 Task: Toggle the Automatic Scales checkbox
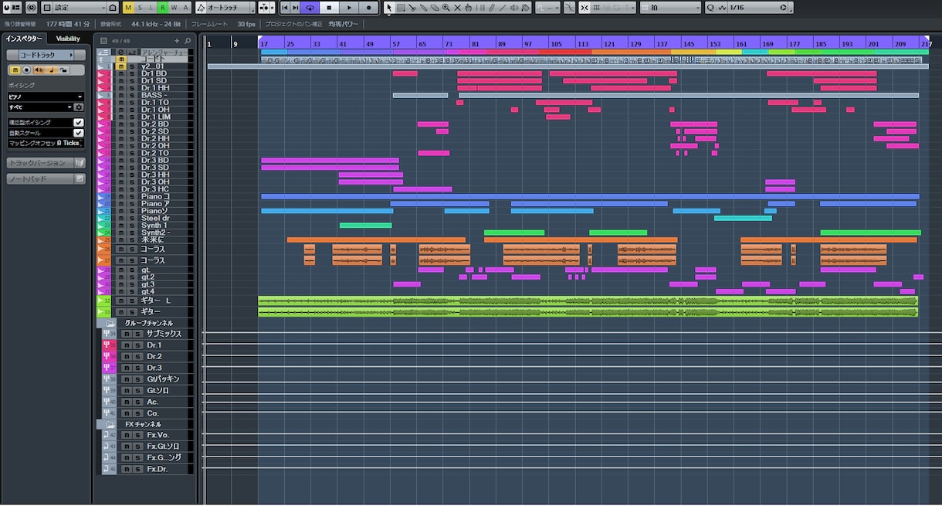pos(78,133)
